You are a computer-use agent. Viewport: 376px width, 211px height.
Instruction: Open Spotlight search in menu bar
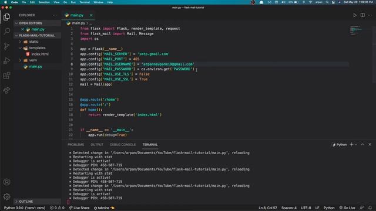[327, 2]
